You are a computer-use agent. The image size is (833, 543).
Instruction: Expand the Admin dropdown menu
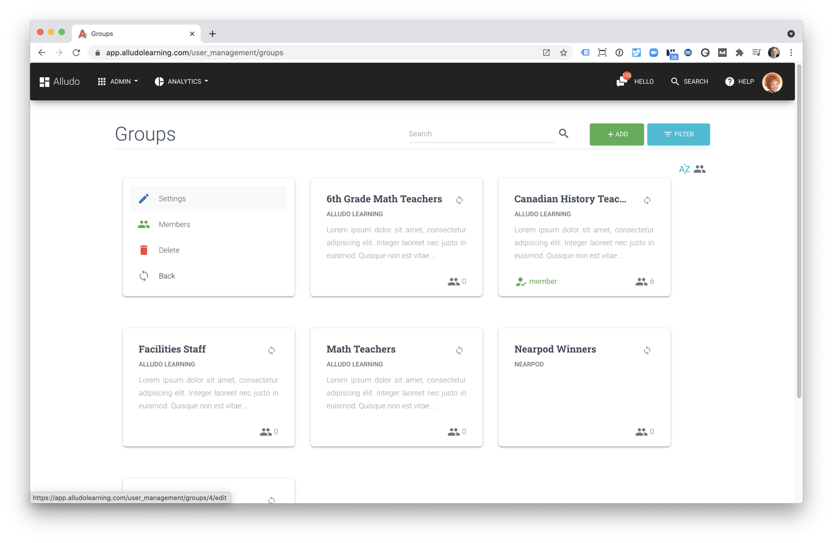point(118,82)
